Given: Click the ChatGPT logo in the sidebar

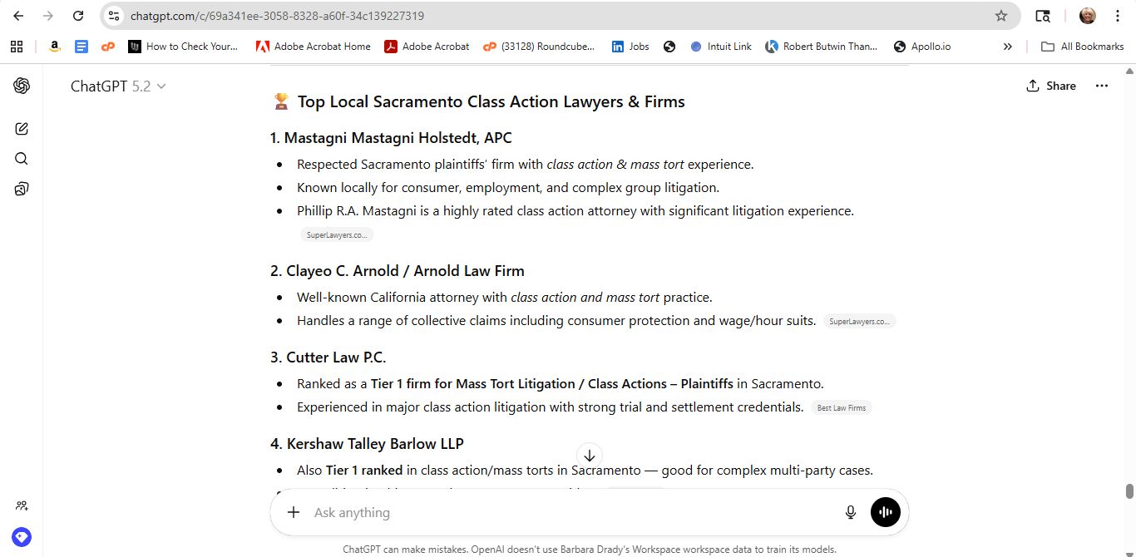Looking at the screenshot, I should click(x=22, y=86).
